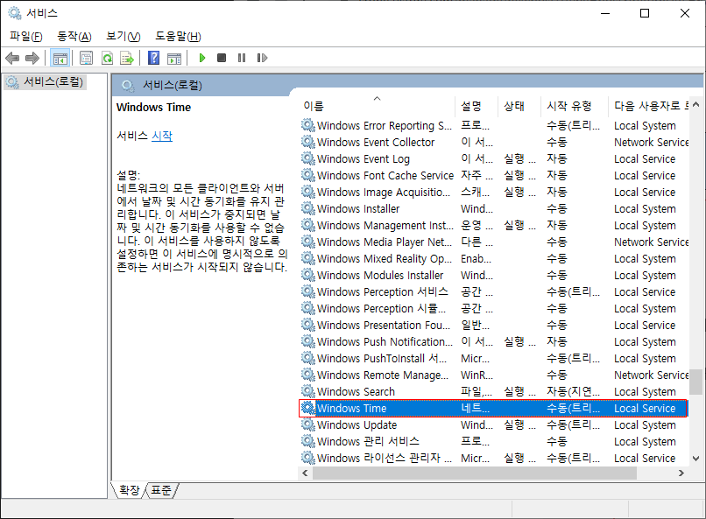Image resolution: width=706 pixels, height=519 pixels.
Task: Toggle the console tree show/hide icon
Action: (x=60, y=58)
